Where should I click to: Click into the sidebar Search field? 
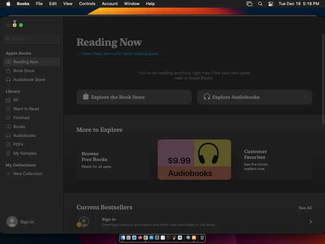click(32, 39)
